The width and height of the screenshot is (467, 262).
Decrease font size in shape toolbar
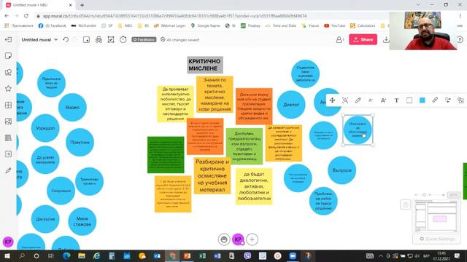click(371, 100)
